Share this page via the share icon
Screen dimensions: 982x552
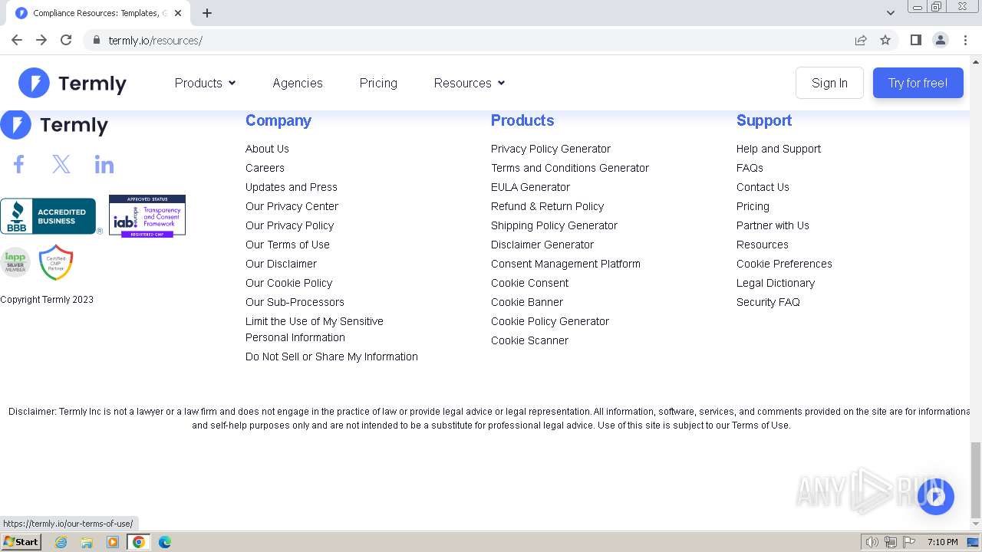[861, 40]
